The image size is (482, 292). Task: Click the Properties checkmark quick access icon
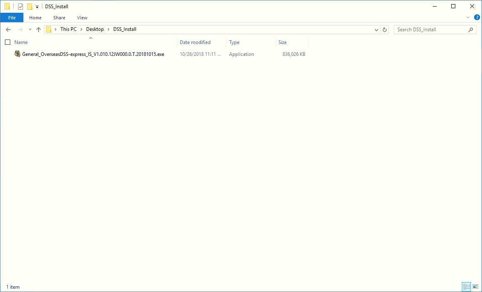tap(21, 7)
